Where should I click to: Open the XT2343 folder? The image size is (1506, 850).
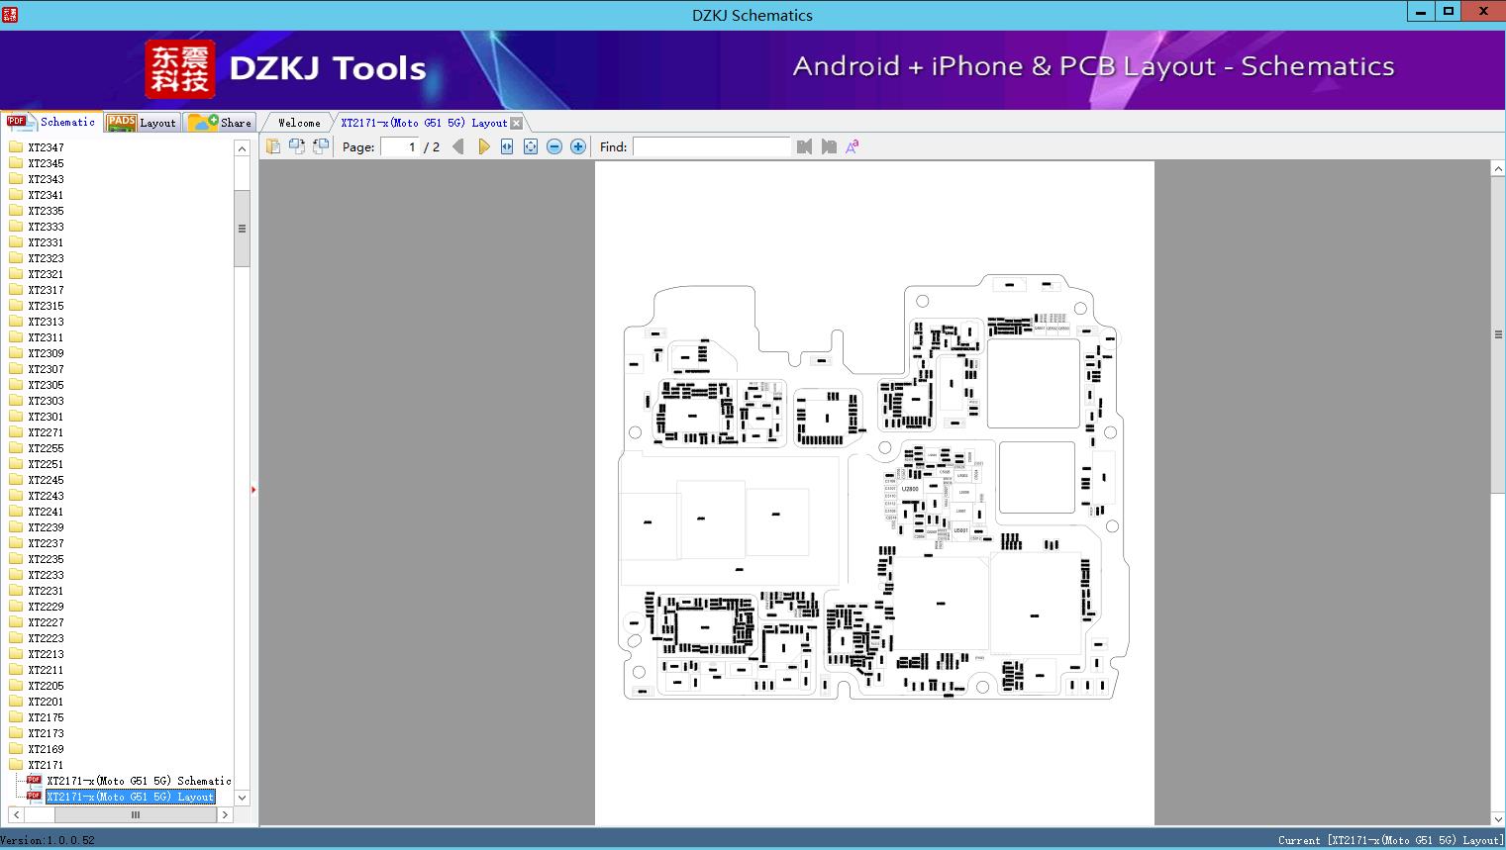tap(37, 179)
